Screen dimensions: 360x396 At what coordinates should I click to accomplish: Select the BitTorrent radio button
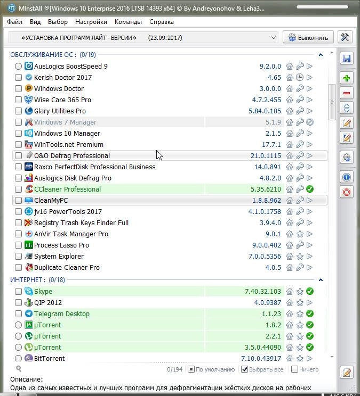tap(18, 358)
